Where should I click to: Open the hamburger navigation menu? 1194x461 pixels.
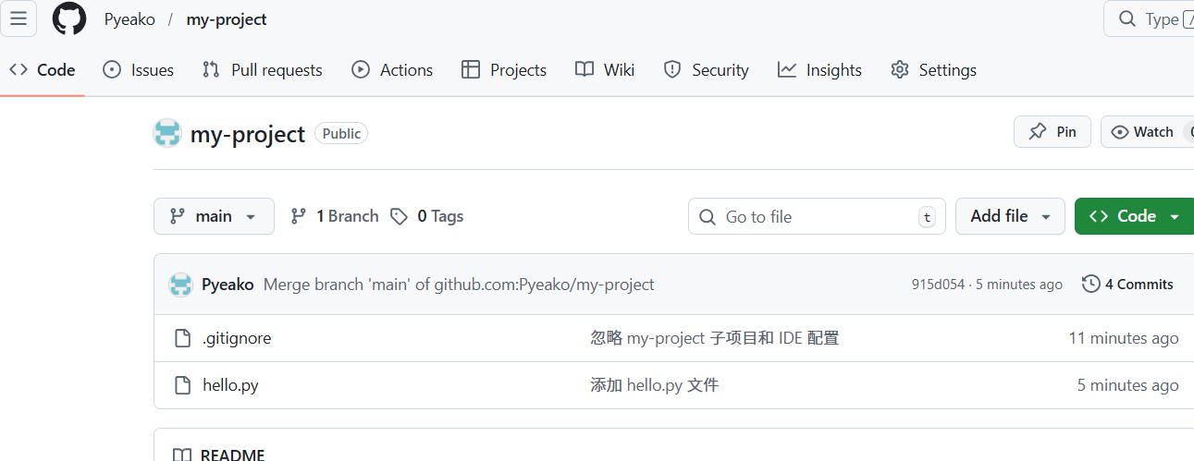point(18,18)
